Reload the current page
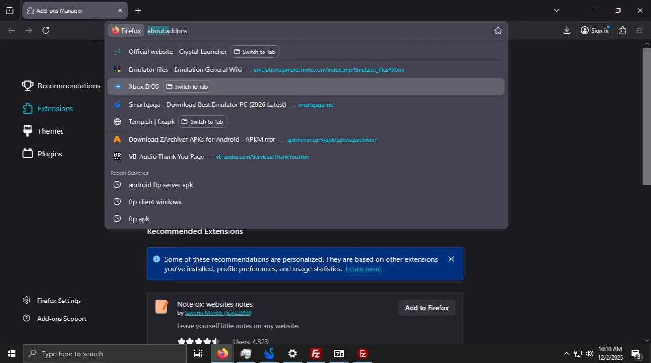This screenshot has height=363, width=651. 46,30
